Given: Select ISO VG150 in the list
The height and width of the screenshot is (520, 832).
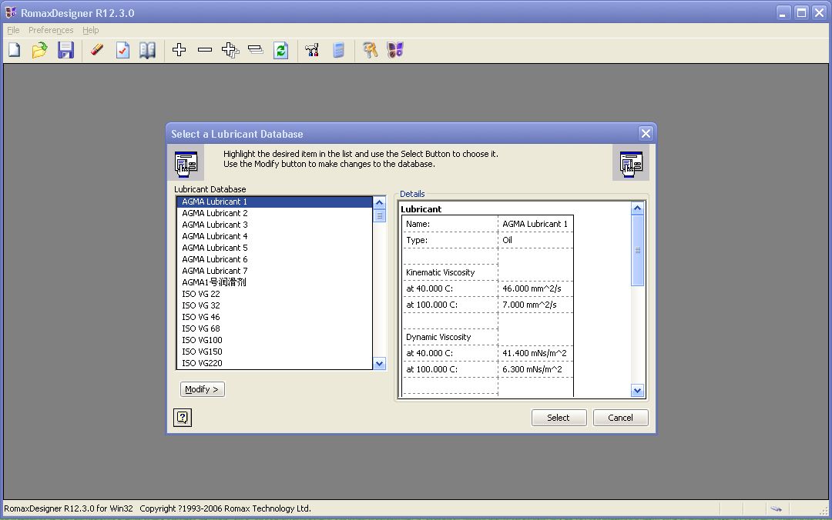Looking at the screenshot, I should pyautogui.click(x=274, y=352).
